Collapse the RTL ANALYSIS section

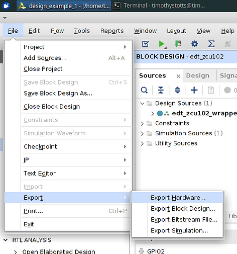point(6,240)
